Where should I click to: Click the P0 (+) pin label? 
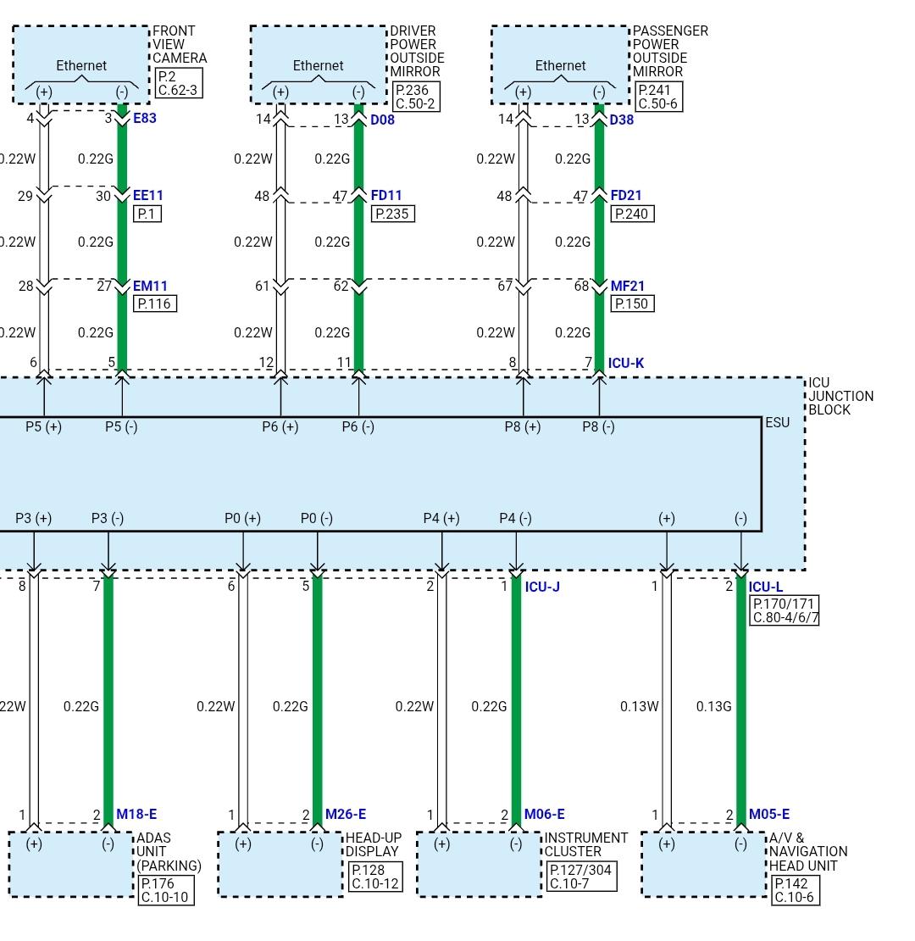point(243,518)
